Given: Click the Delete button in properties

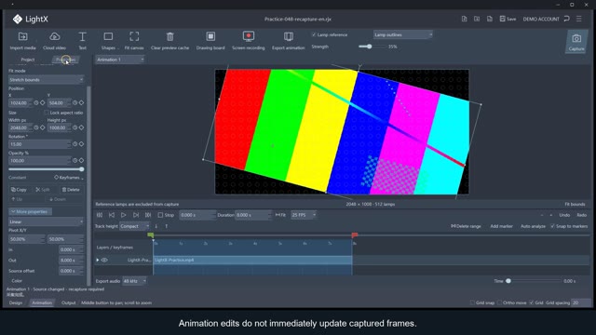Looking at the screenshot, I should (x=71, y=190).
